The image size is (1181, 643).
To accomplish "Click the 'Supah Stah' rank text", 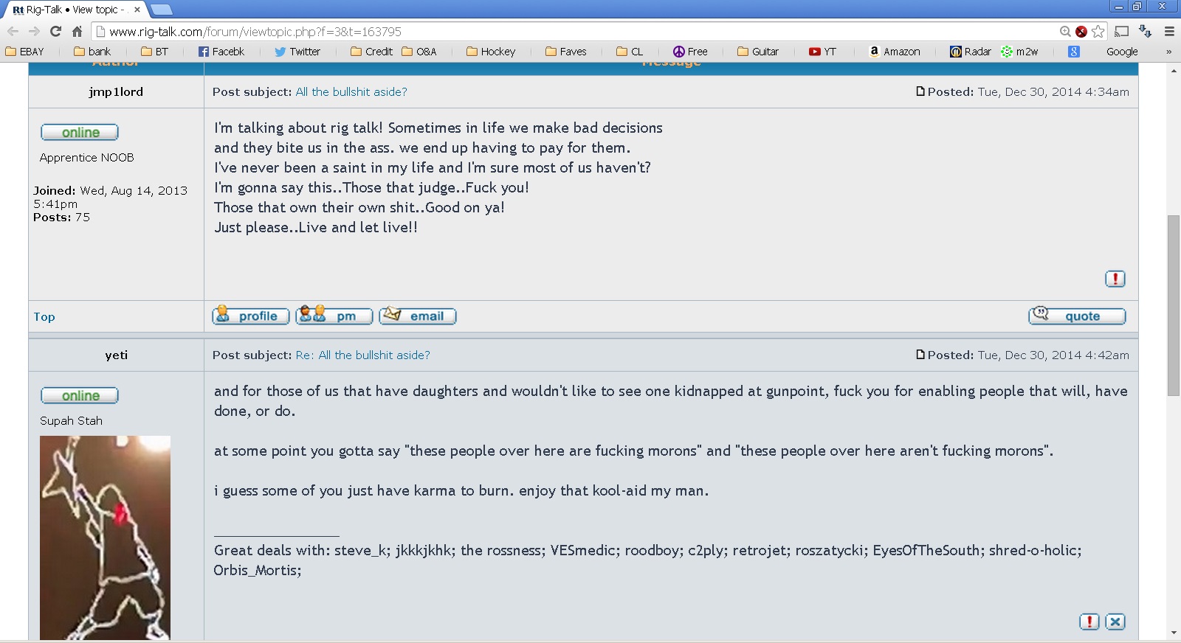I will (72, 421).
